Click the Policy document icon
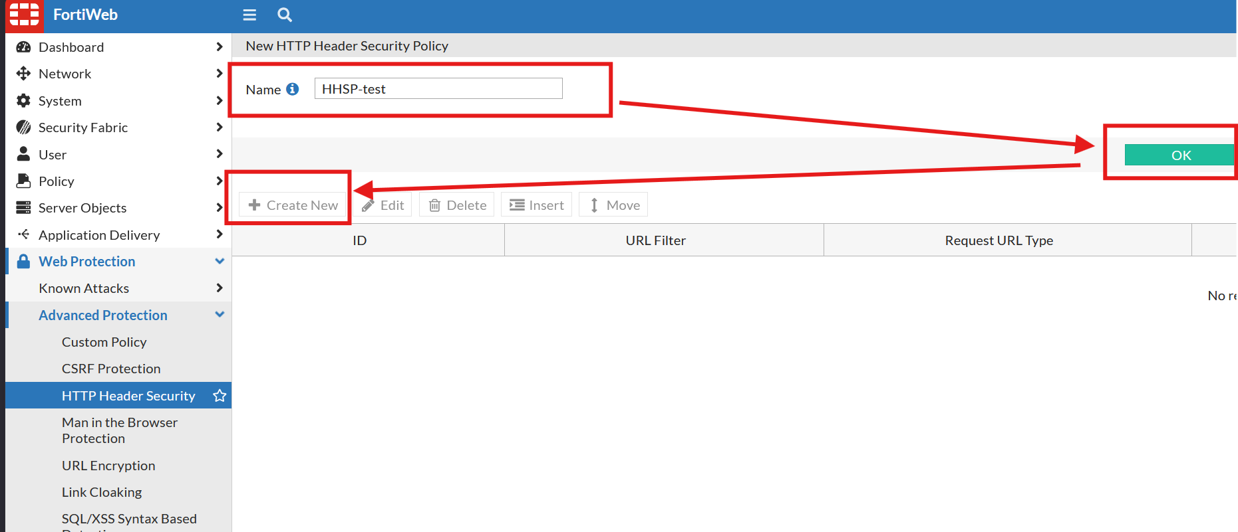Viewport: 1238px width, 532px height. pyautogui.click(x=23, y=181)
